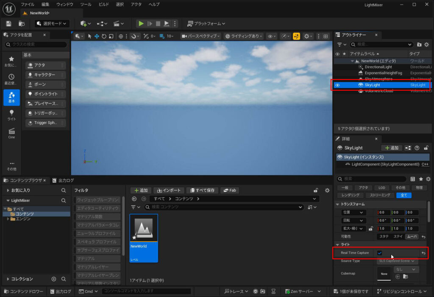Click the Content Browser settings gear icon
Screen dimensions: 434x297
[327, 191]
